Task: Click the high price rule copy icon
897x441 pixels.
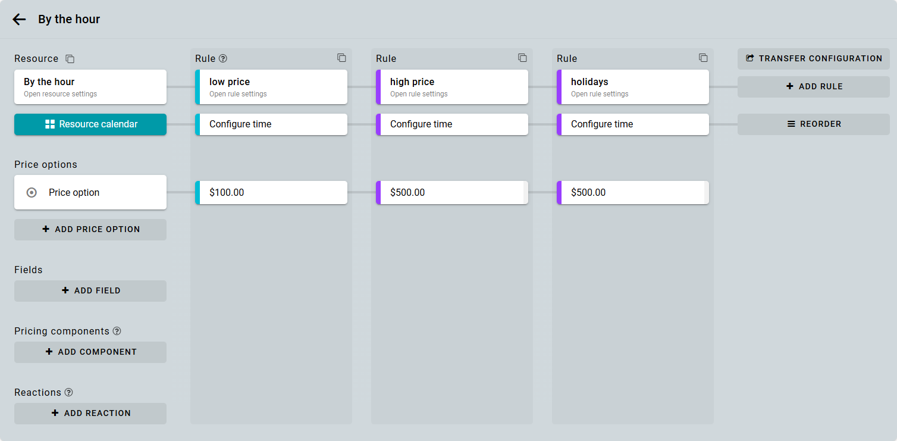Action: pos(522,58)
